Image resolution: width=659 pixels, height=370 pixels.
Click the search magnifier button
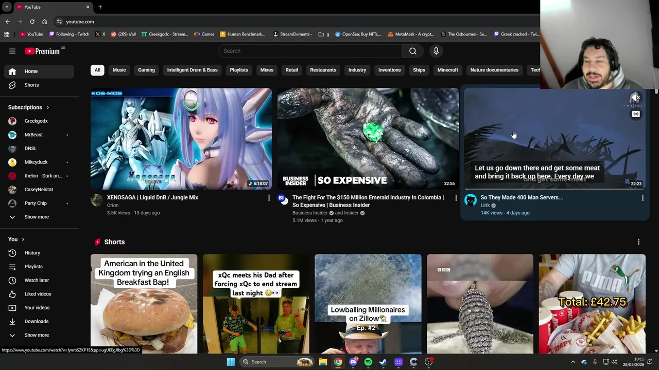(413, 51)
